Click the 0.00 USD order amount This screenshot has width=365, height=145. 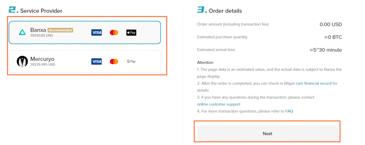331,25
